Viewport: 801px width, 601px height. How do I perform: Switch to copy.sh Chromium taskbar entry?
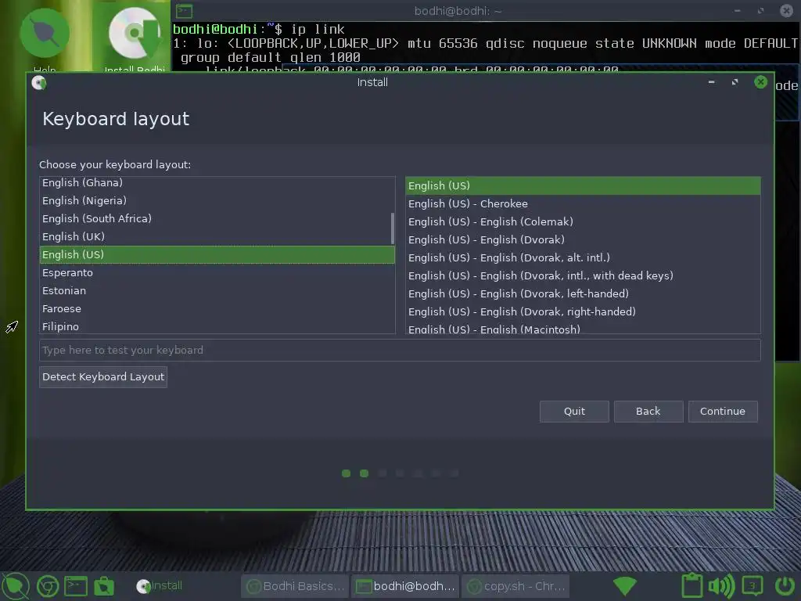pyautogui.click(x=516, y=586)
